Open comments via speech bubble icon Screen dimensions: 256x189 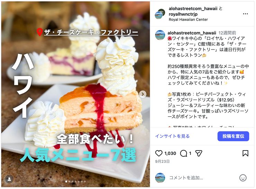183,153
